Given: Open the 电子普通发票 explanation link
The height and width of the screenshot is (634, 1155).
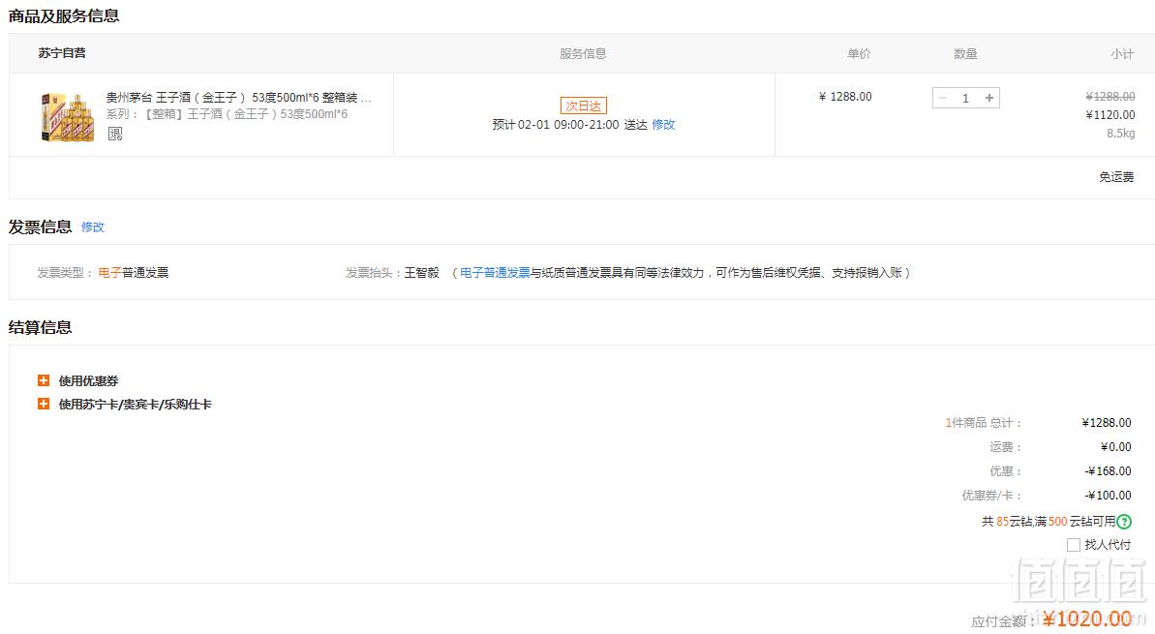Looking at the screenshot, I should pos(495,272).
